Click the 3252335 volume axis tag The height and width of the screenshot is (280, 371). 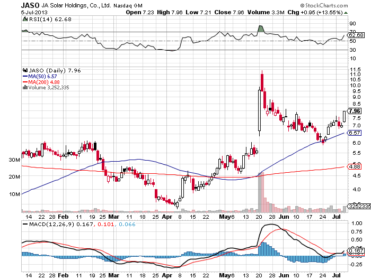359,206
